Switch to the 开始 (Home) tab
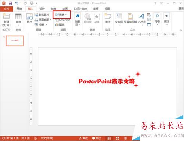 tap(19, 9)
